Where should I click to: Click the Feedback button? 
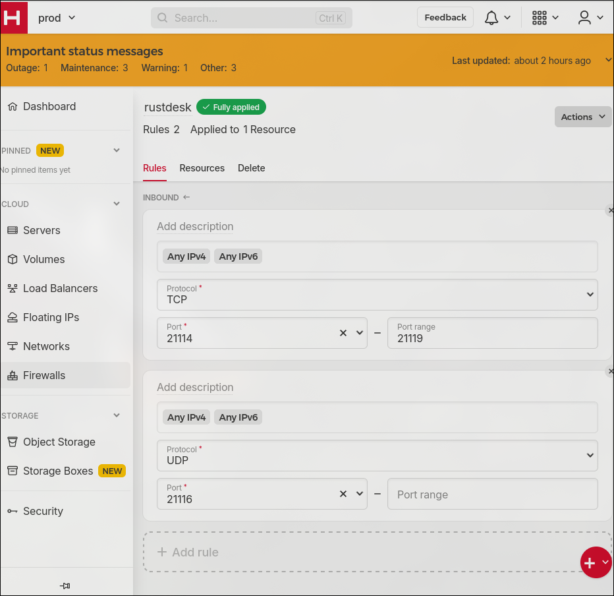coord(445,18)
